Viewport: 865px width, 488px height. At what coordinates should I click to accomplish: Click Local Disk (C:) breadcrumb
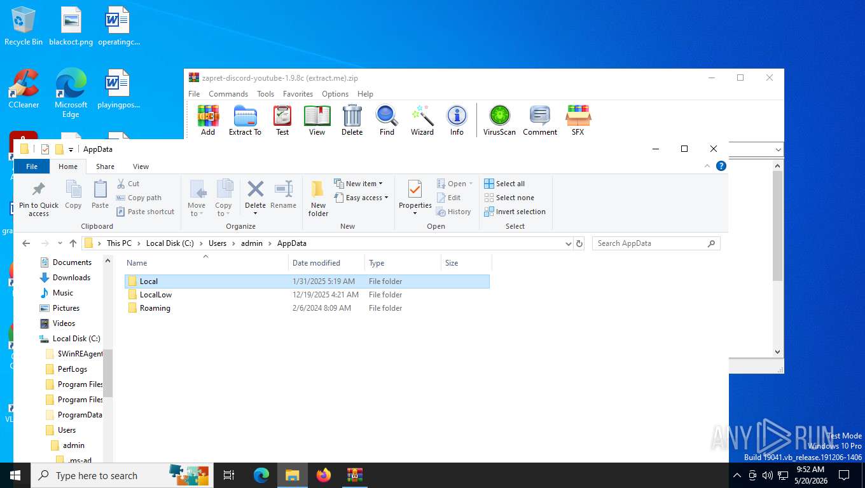[170, 243]
